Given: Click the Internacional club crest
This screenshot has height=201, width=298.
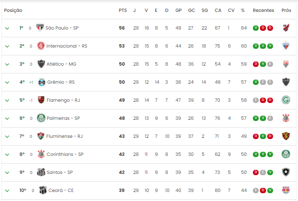Looking at the screenshot, I should pyautogui.click(x=41, y=46).
